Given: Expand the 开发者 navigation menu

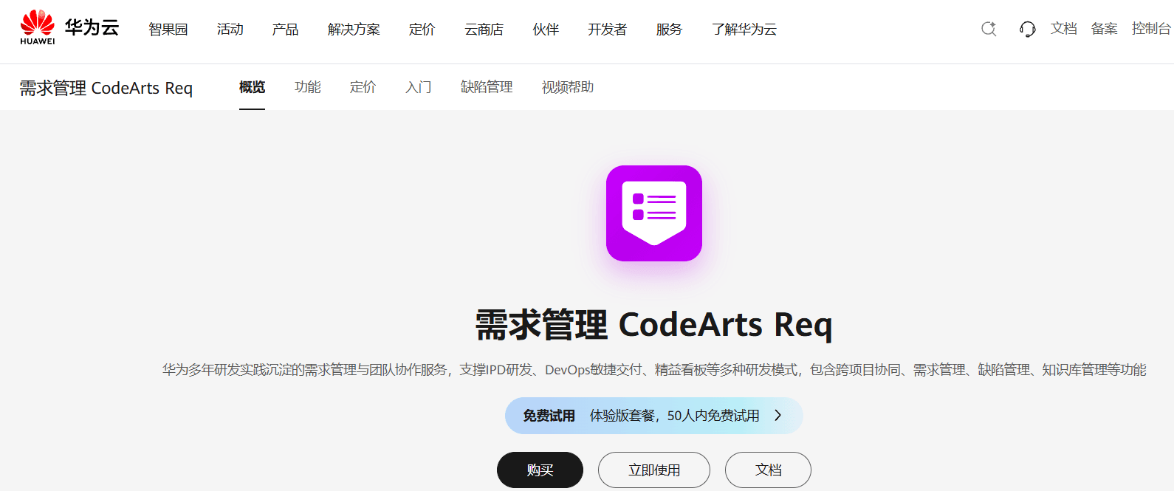Looking at the screenshot, I should coord(607,29).
